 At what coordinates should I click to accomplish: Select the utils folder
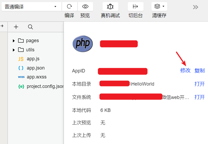pos(30,50)
